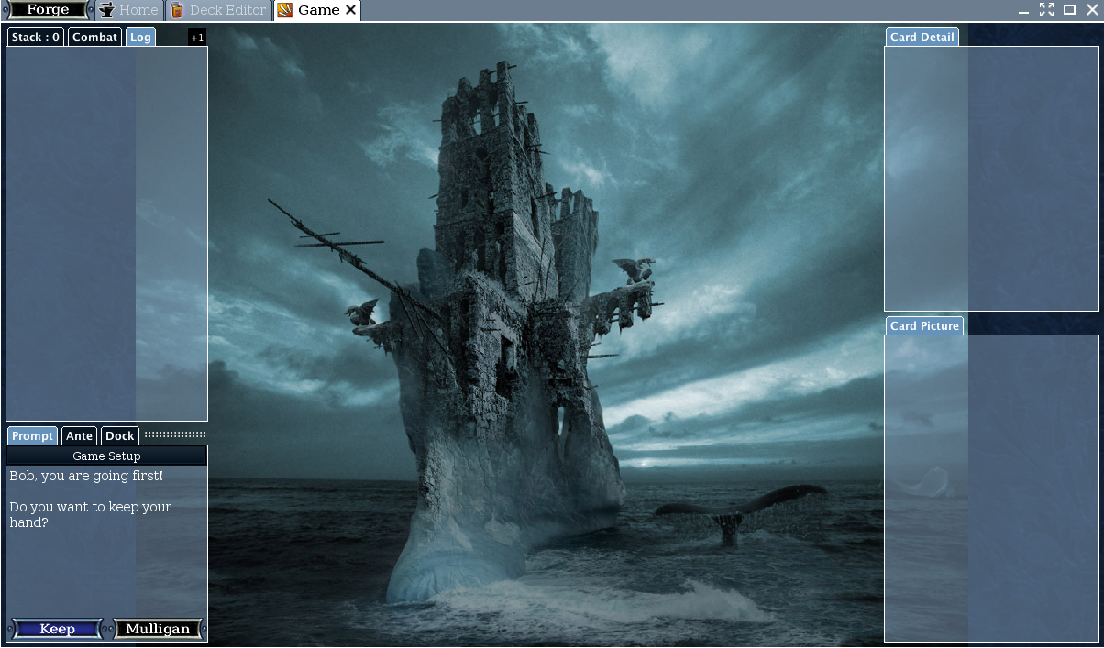Close the Forge window

[1091, 10]
